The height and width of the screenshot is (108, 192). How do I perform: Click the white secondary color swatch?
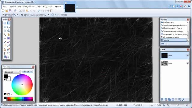coord(9,79)
